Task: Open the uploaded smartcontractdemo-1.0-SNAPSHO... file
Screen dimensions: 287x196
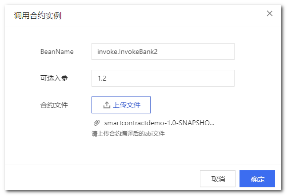Action: click(159, 123)
